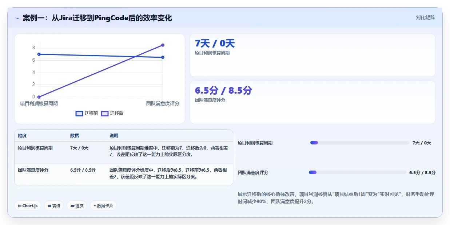This screenshot has height=225, width=450.
Task: Click the 进度 tag chip
Action: coord(77,206)
